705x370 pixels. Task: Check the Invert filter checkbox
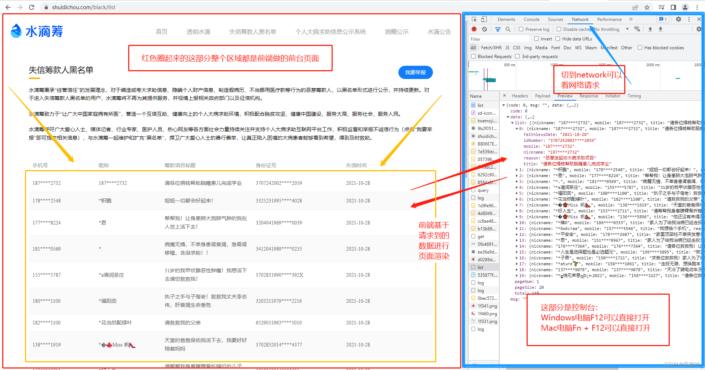pos(536,39)
